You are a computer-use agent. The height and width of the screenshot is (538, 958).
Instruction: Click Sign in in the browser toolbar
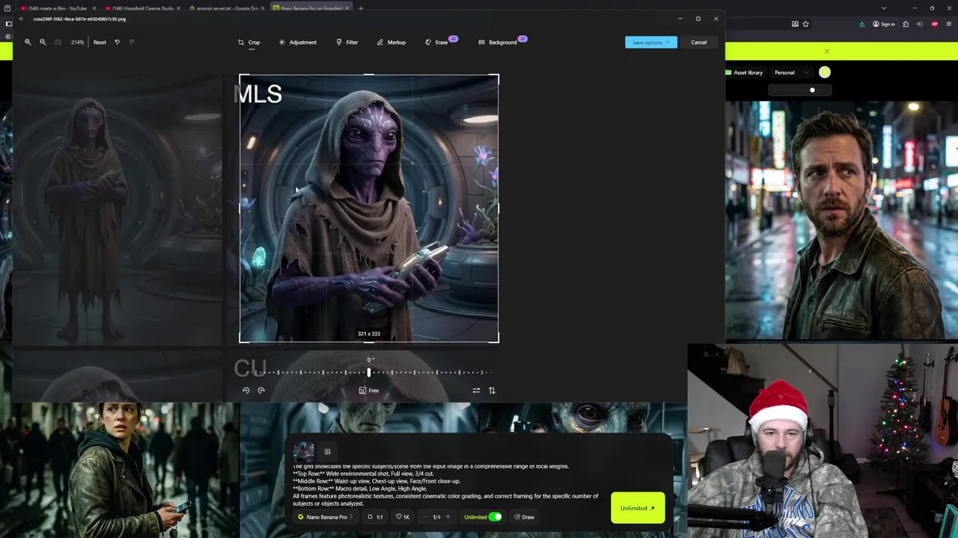pos(884,24)
